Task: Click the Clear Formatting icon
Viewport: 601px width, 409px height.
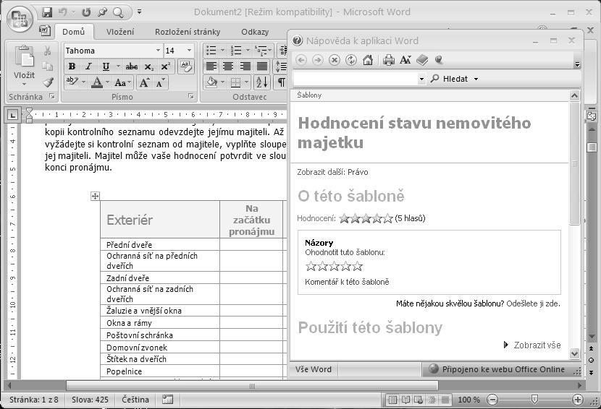Action: pyautogui.click(x=186, y=66)
